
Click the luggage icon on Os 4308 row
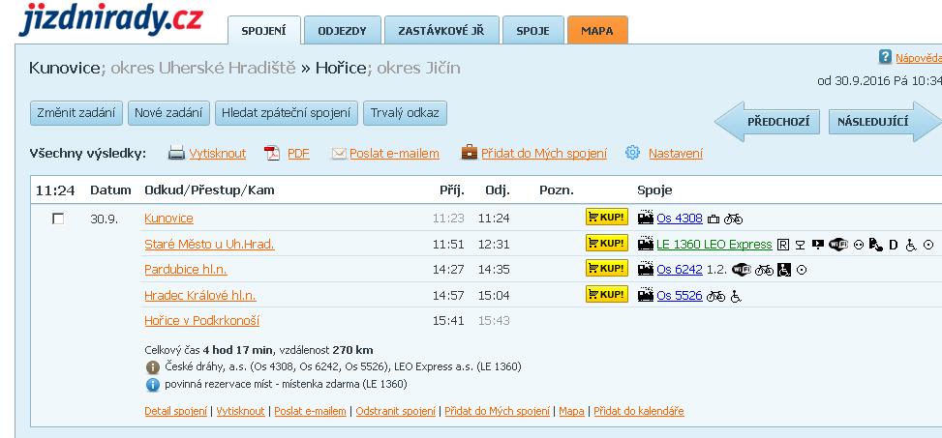coord(714,219)
